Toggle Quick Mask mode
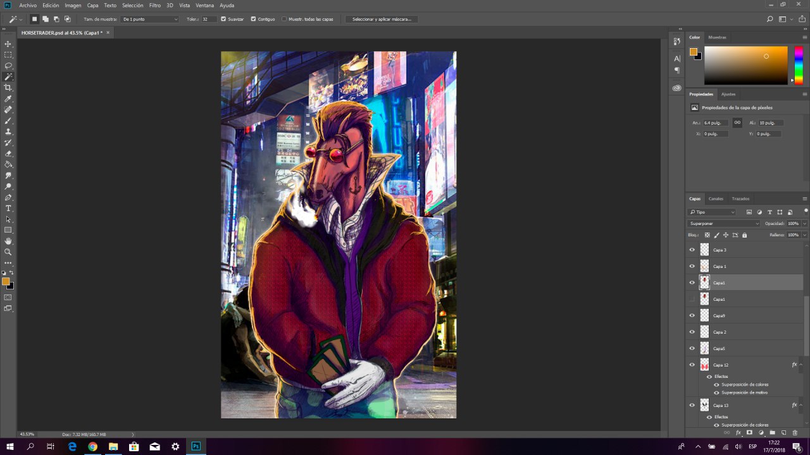Image resolution: width=810 pixels, height=455 pixels. click(x=8, y=297)
